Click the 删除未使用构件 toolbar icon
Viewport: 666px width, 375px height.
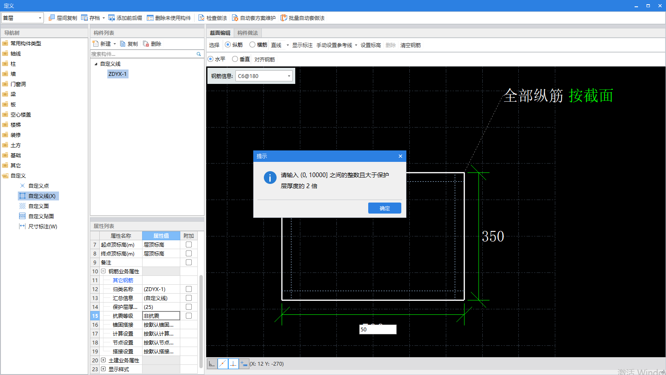150,18
